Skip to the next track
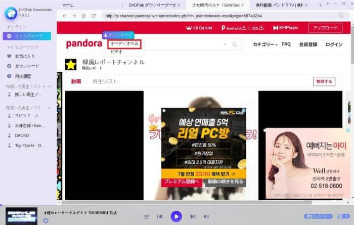 point(193,216)
